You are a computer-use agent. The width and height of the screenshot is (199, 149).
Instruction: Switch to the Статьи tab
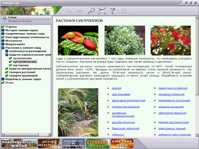pos(26,17)
